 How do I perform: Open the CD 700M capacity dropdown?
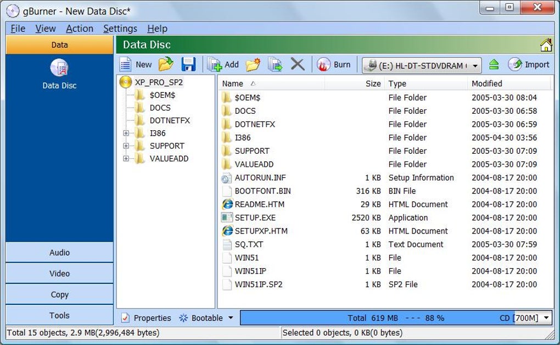point(546,318)
